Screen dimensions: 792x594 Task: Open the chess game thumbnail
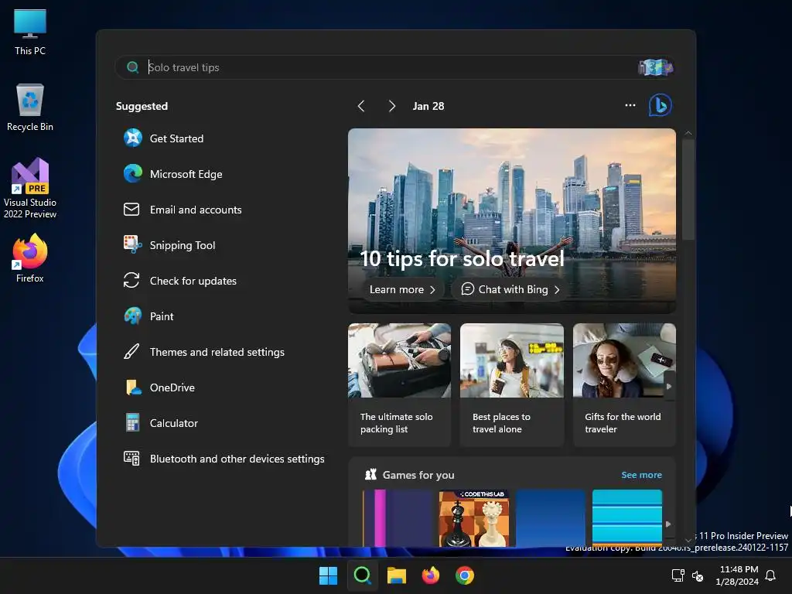tap(474, 518)
